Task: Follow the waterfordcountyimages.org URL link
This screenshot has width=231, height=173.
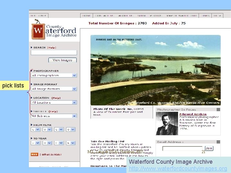Action: point(178,169)
